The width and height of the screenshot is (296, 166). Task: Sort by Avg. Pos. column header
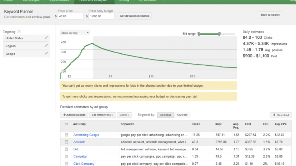236,126
